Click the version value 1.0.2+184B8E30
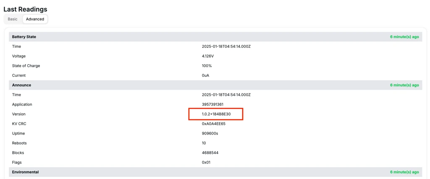430x179 pixels. click(x=216, y=114)
